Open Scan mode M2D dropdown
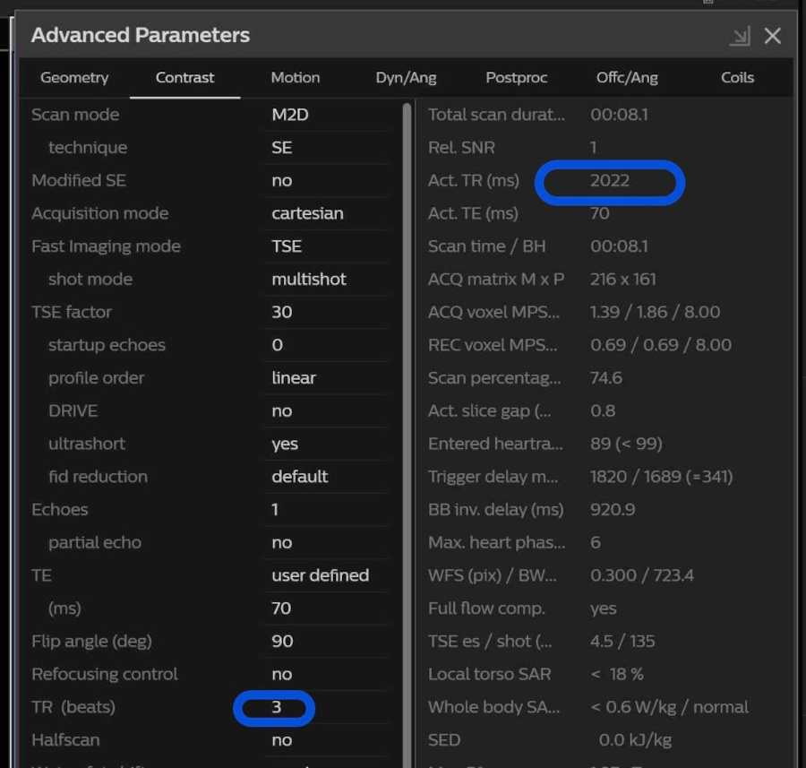This screenshot has height=768, width=806. coord(327,115)
